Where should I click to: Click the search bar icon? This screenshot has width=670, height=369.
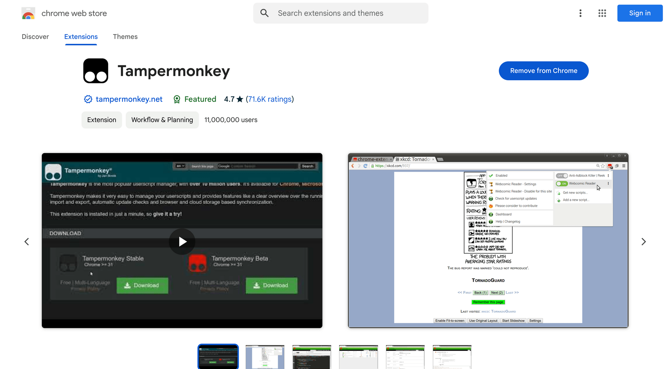point(265,13)
